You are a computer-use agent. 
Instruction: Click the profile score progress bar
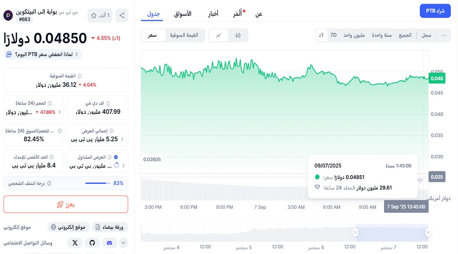[x=98, y=183]
